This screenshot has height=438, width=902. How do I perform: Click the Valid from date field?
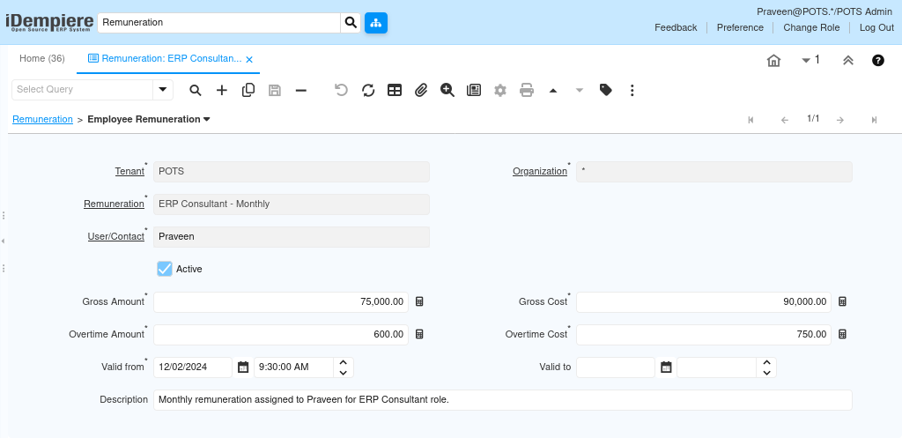[x=193, y=367]
